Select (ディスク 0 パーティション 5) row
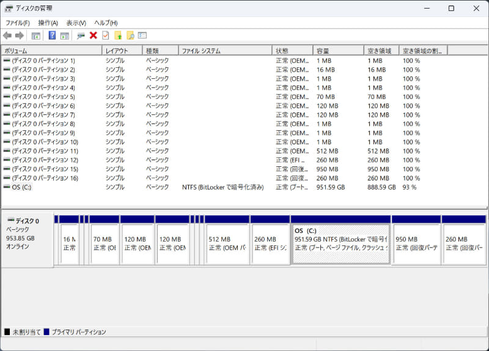The image size is (489, 351). point(223,97)
